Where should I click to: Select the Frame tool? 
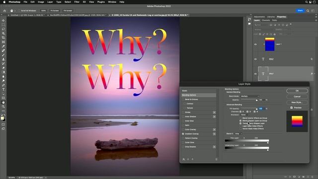tap(3, 42)
